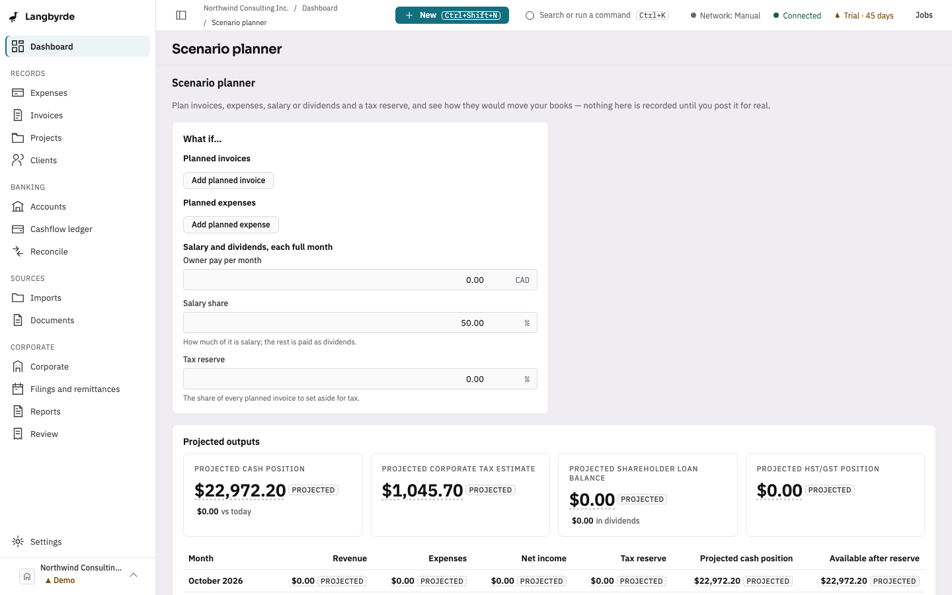Viewport: 952px width, 595px height.
Task: Click the Expenses card icon
Action: point(18,93)
